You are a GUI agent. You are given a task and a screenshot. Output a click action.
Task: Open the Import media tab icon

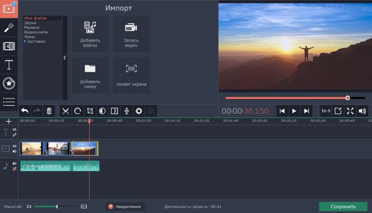click(9, 9)
